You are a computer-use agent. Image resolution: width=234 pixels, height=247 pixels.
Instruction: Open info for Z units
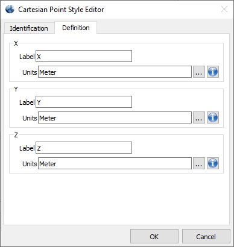coord(213,163)
